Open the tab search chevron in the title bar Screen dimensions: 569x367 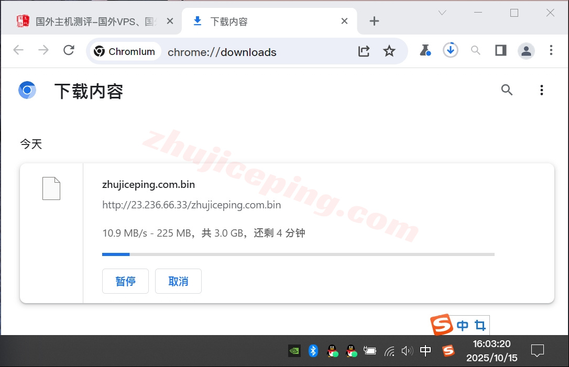[442, 12]
